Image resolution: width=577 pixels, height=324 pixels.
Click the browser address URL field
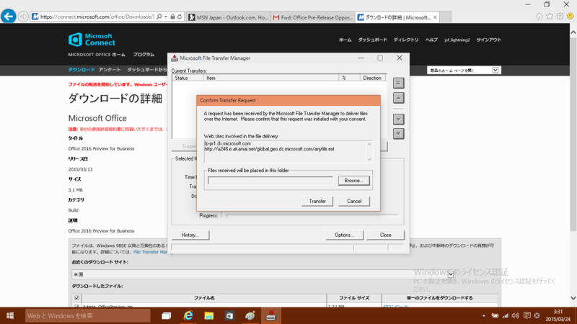click(x=97, y=17)
